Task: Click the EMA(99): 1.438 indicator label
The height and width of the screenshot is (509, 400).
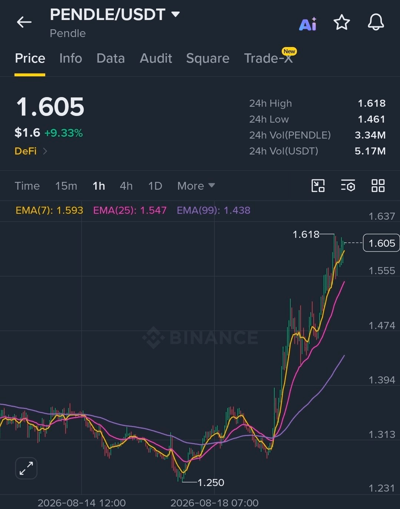Action: pos(214,210)
